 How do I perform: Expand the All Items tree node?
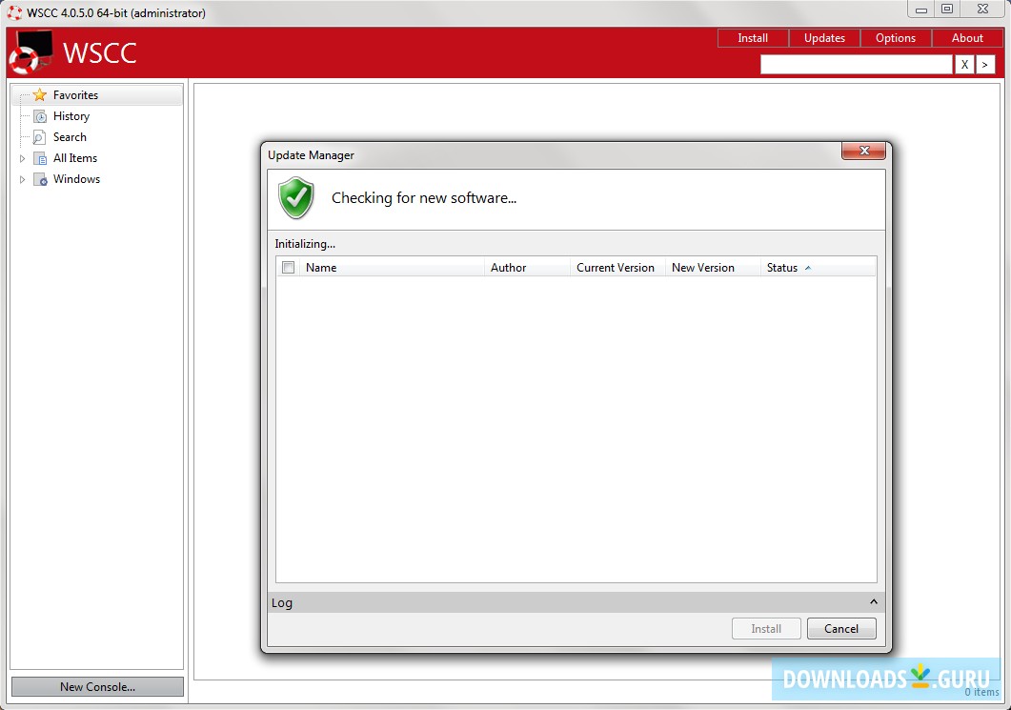click(22, 157)
